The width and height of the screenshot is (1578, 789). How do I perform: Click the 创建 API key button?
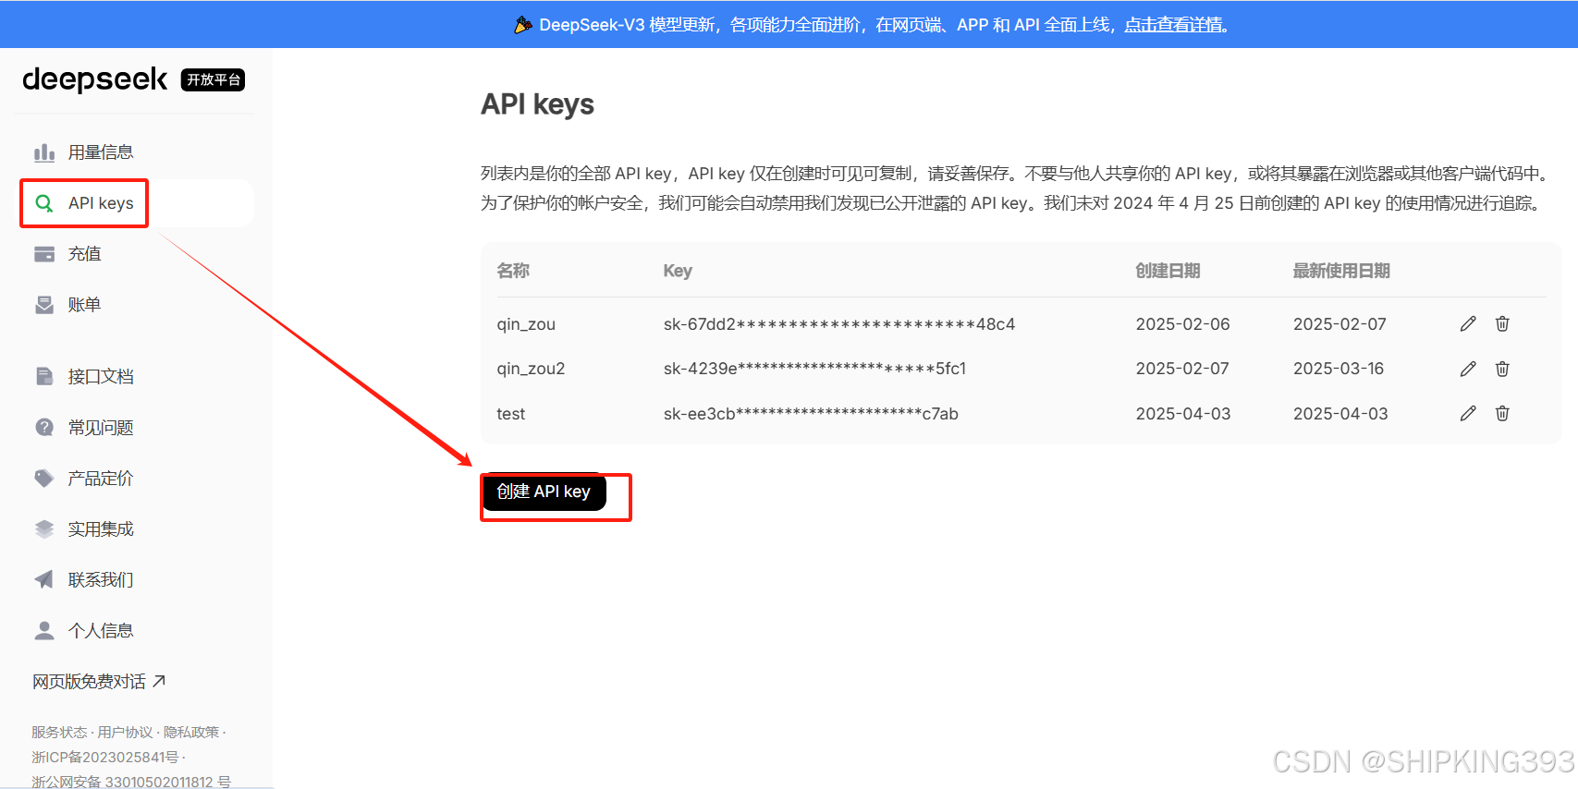544,492
